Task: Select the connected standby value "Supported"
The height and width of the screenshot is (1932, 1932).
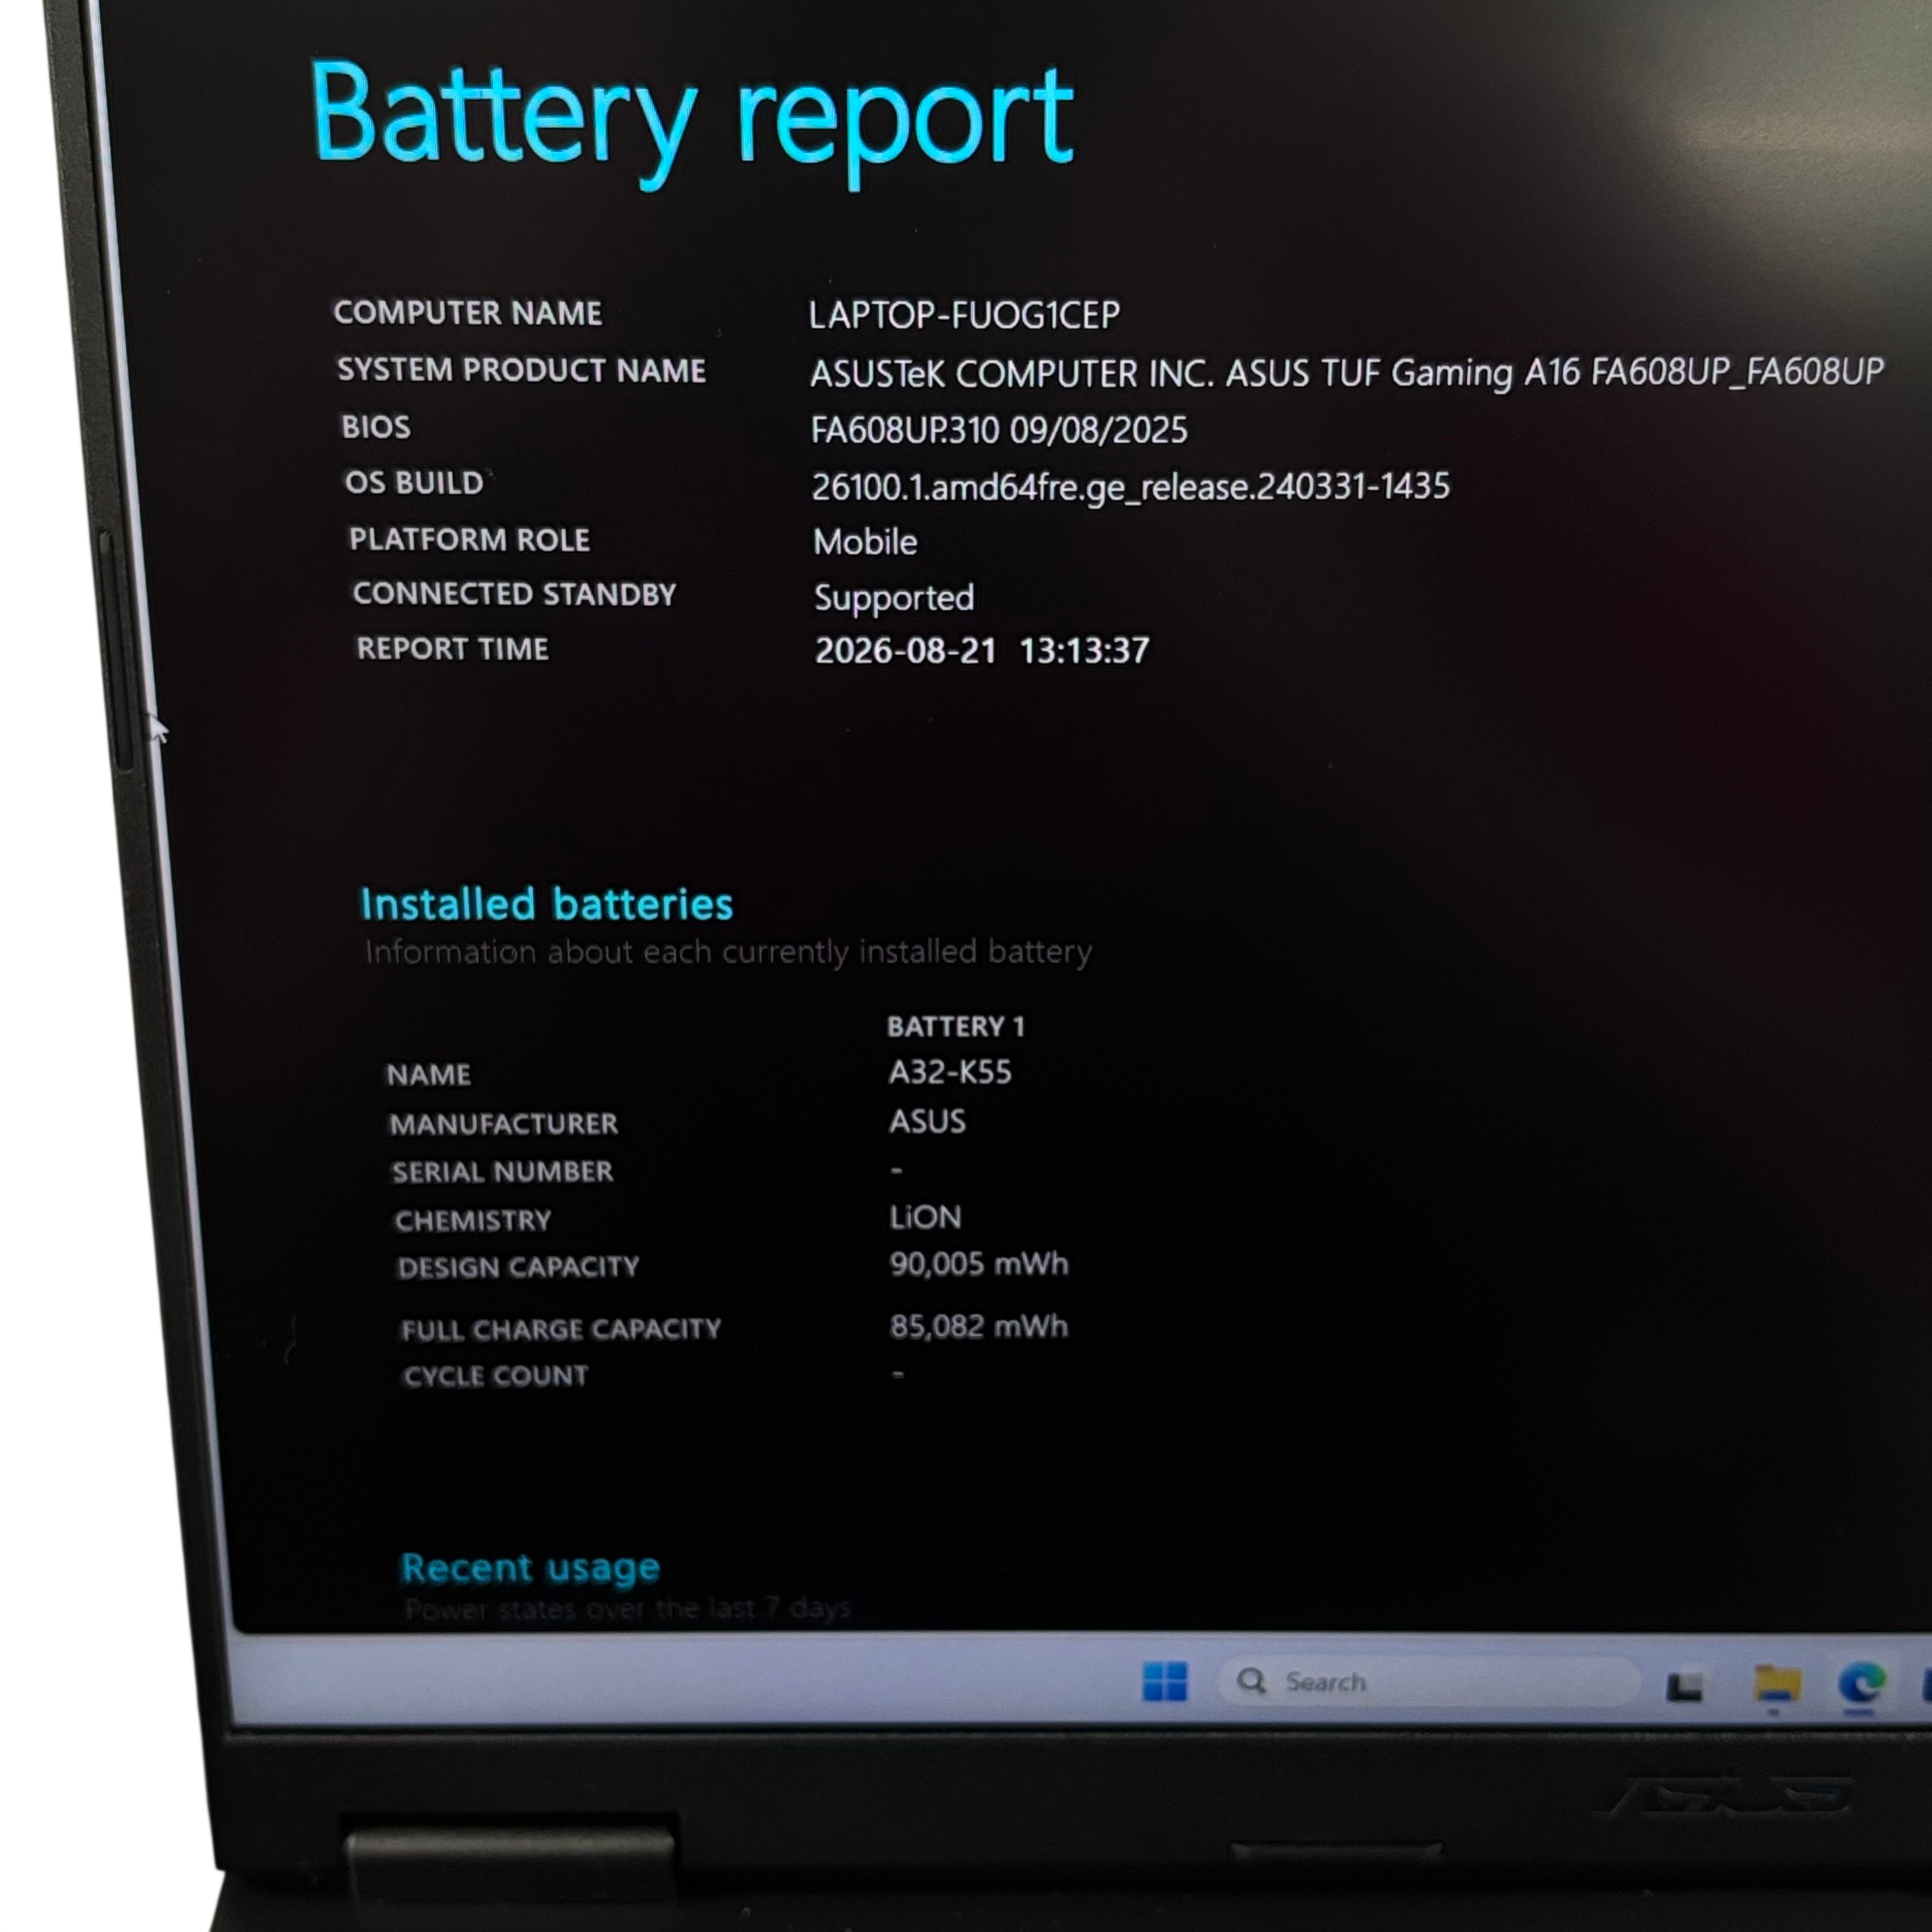Action: [894, 598]
